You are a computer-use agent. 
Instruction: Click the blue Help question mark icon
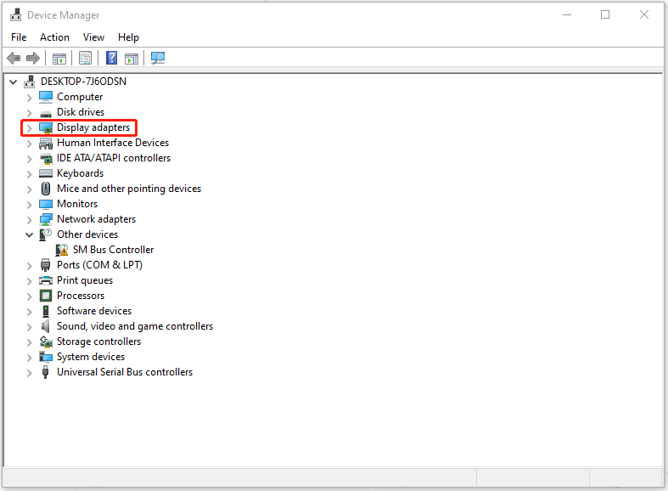(x=112, y=58)
